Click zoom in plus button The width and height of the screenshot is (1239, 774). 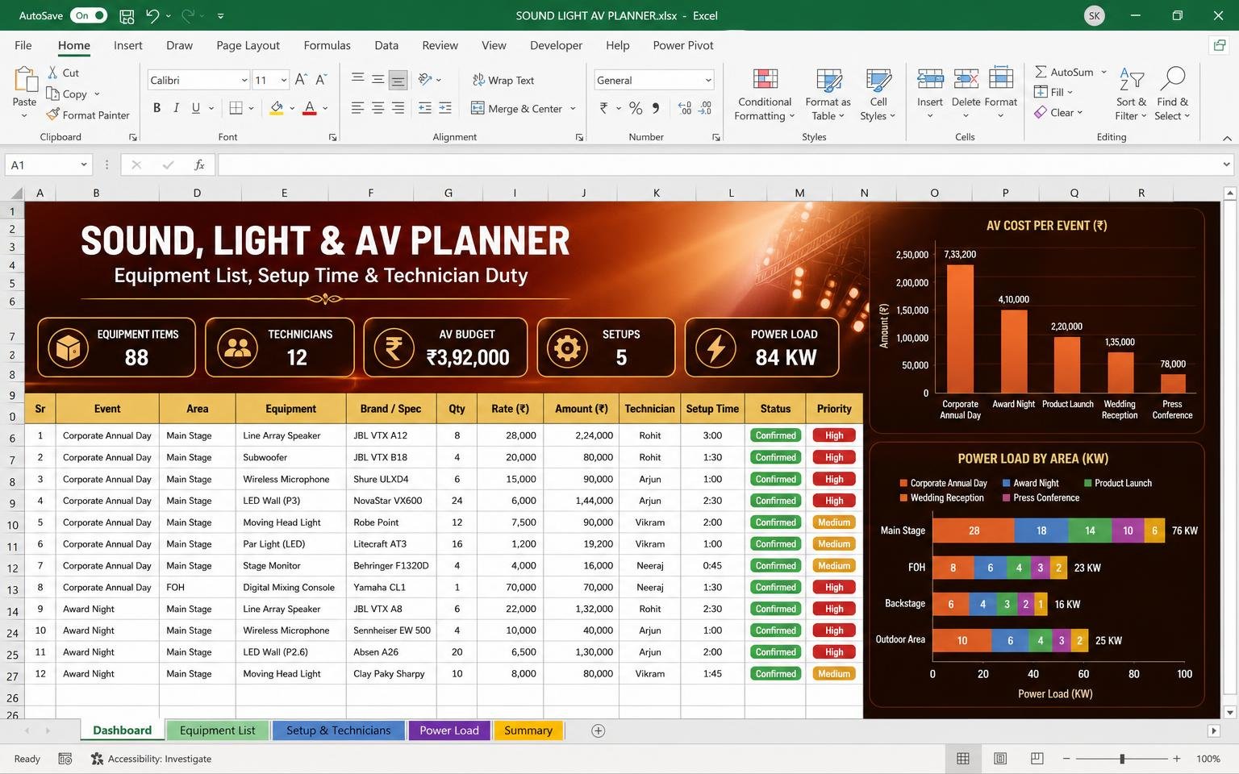[1177, 759]
